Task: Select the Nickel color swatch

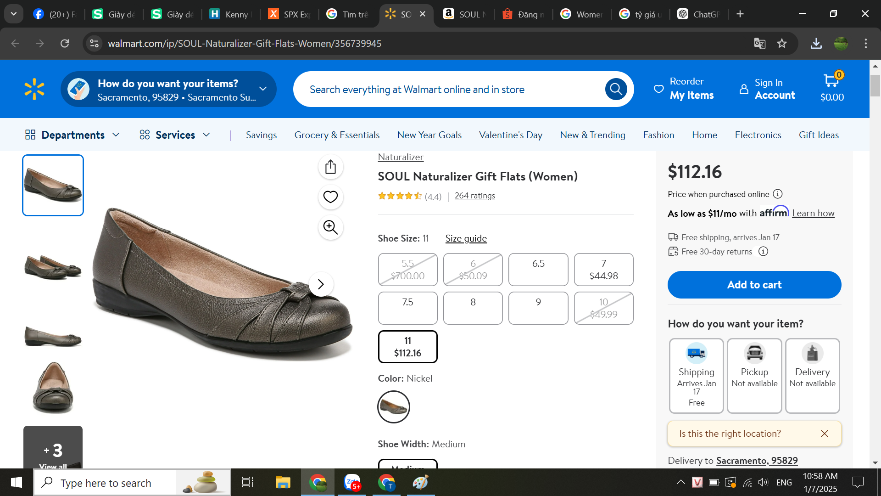Action: [393, 407]
